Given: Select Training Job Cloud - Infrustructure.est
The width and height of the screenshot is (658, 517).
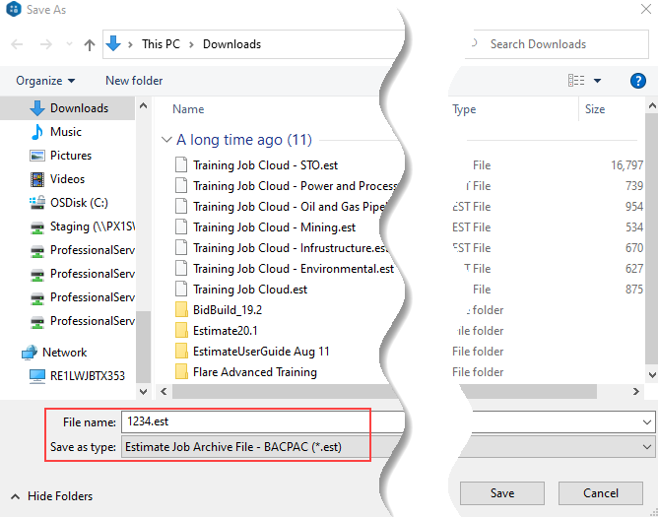Looking at the screenshot, I should (x=291, y=248).
